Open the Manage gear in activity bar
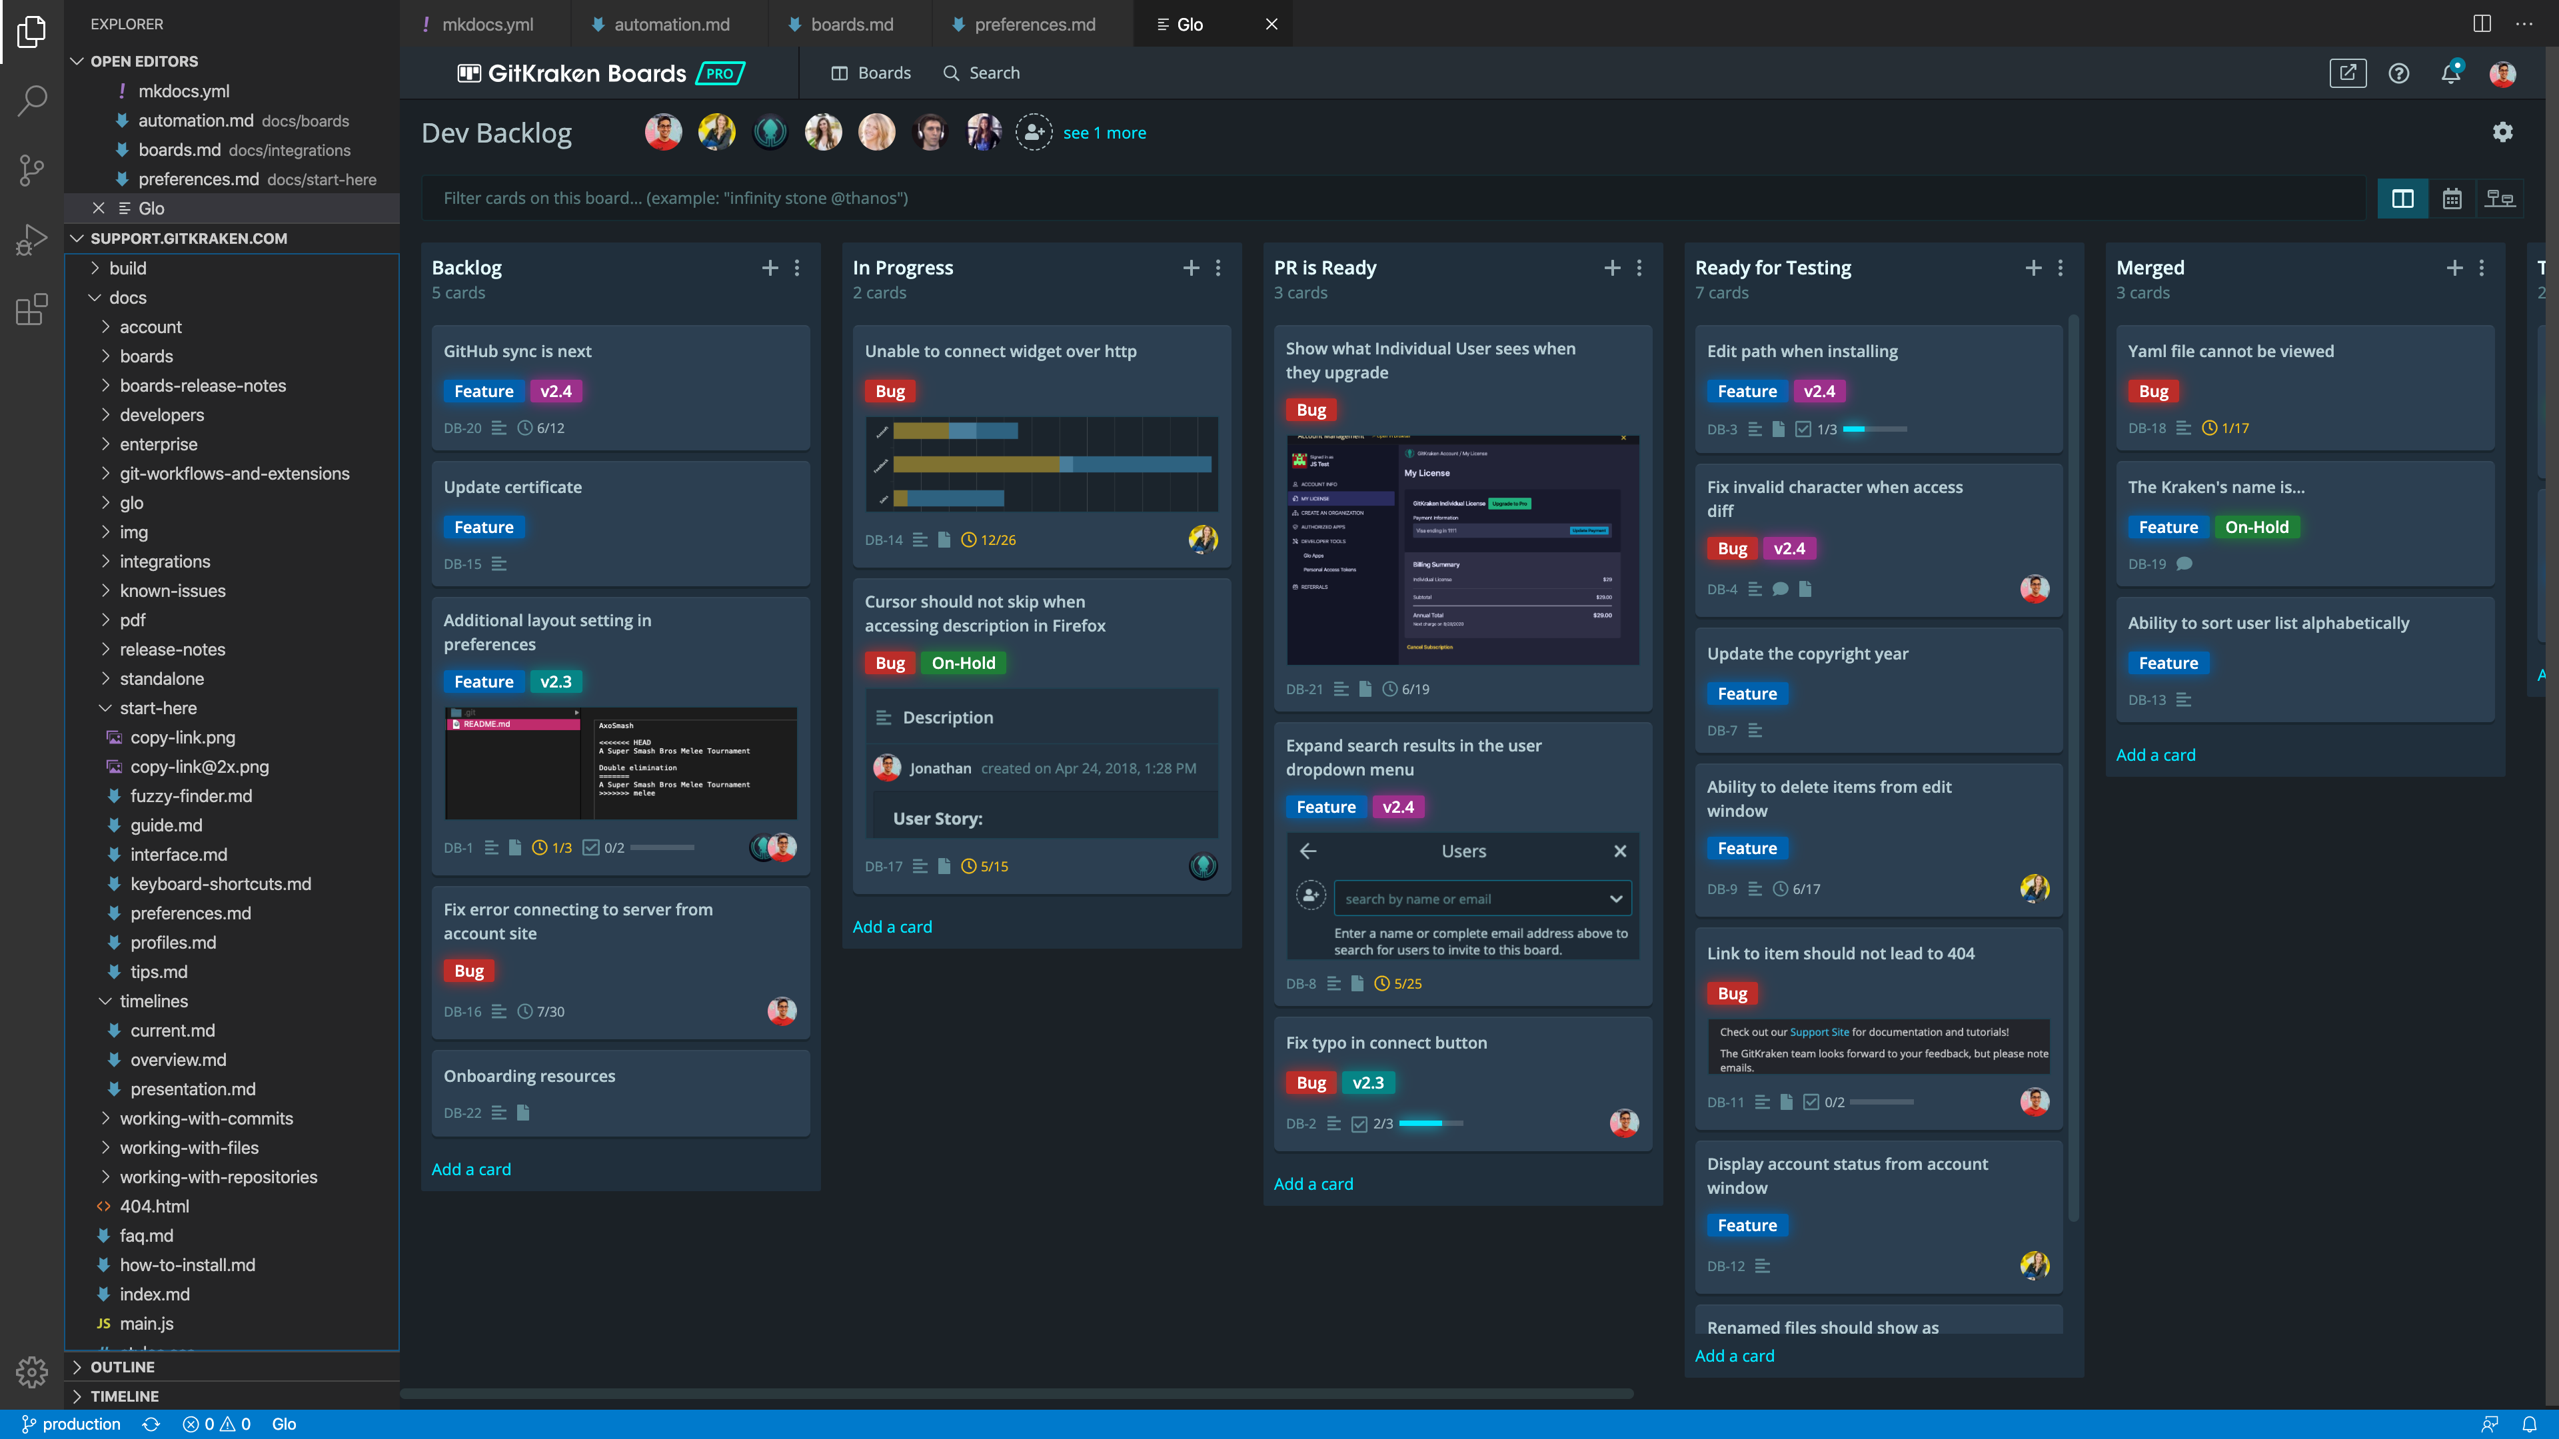 tap(32, 1372)
